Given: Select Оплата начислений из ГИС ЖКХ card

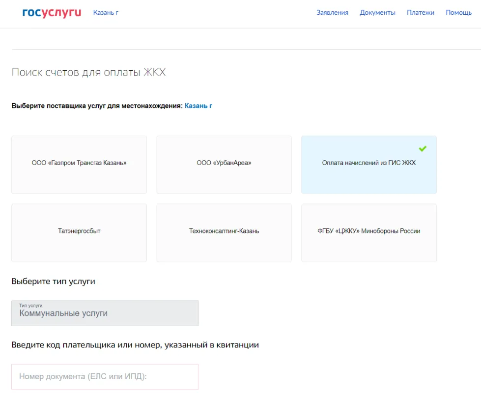Looking at the screenshot, I should (x=369, y=165).
